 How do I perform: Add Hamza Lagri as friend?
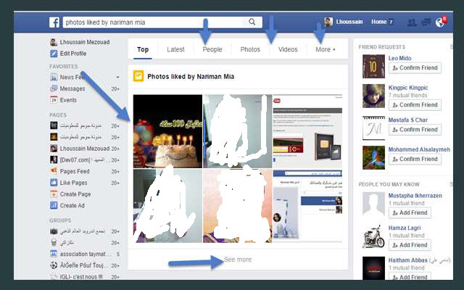pos(410,245)
